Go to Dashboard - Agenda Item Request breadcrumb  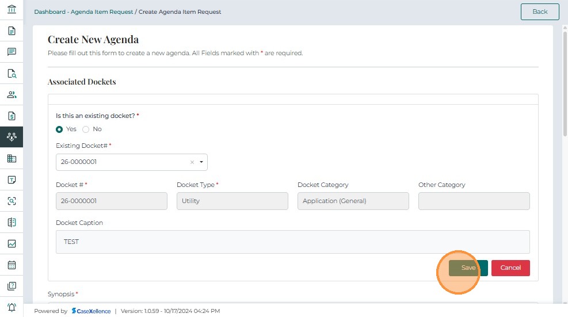tap(83, 12)
